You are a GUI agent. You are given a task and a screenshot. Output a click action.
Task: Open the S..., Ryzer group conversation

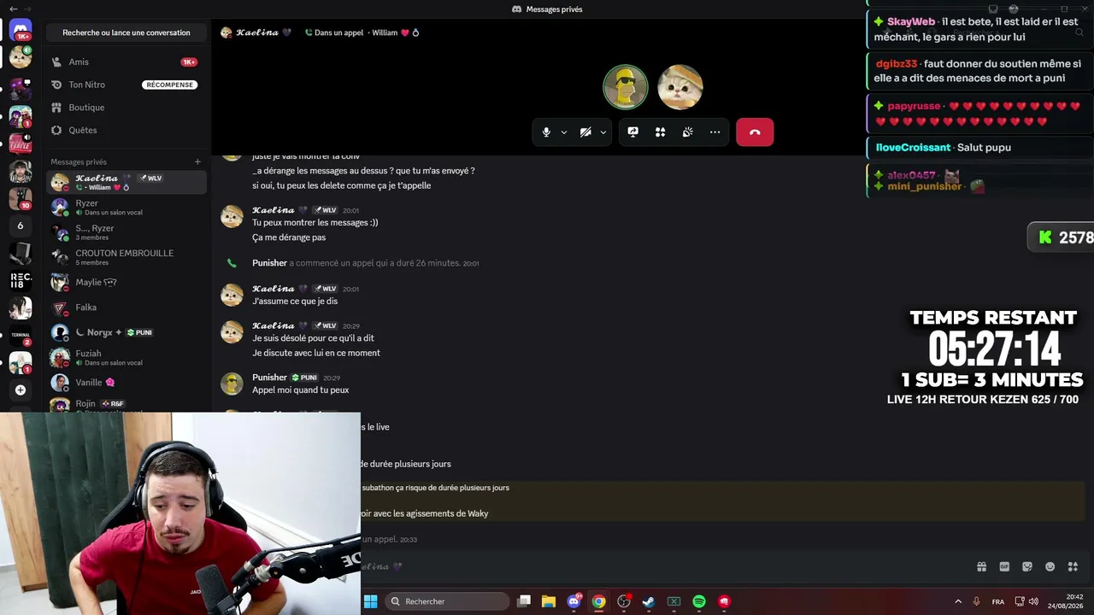(126, 232)
